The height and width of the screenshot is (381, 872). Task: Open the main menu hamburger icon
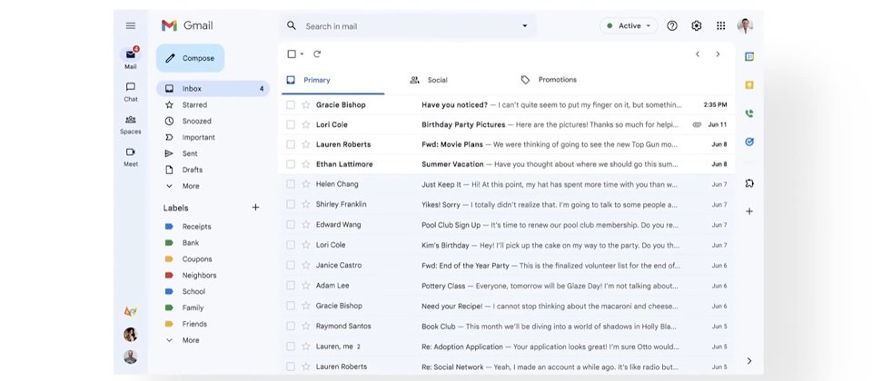click(x=131, y=25)
